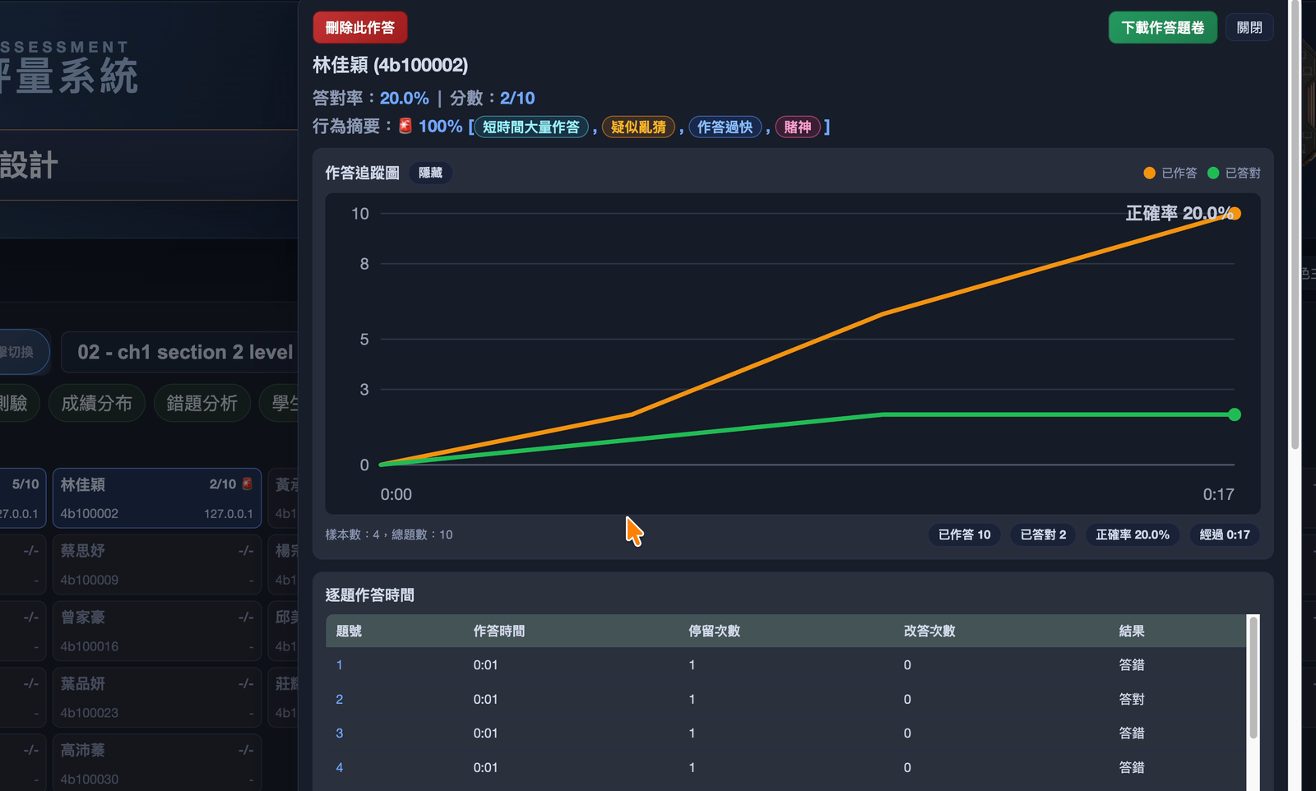Click the 作答時間 column header
1316x791 pixels.
click(499, 631)
